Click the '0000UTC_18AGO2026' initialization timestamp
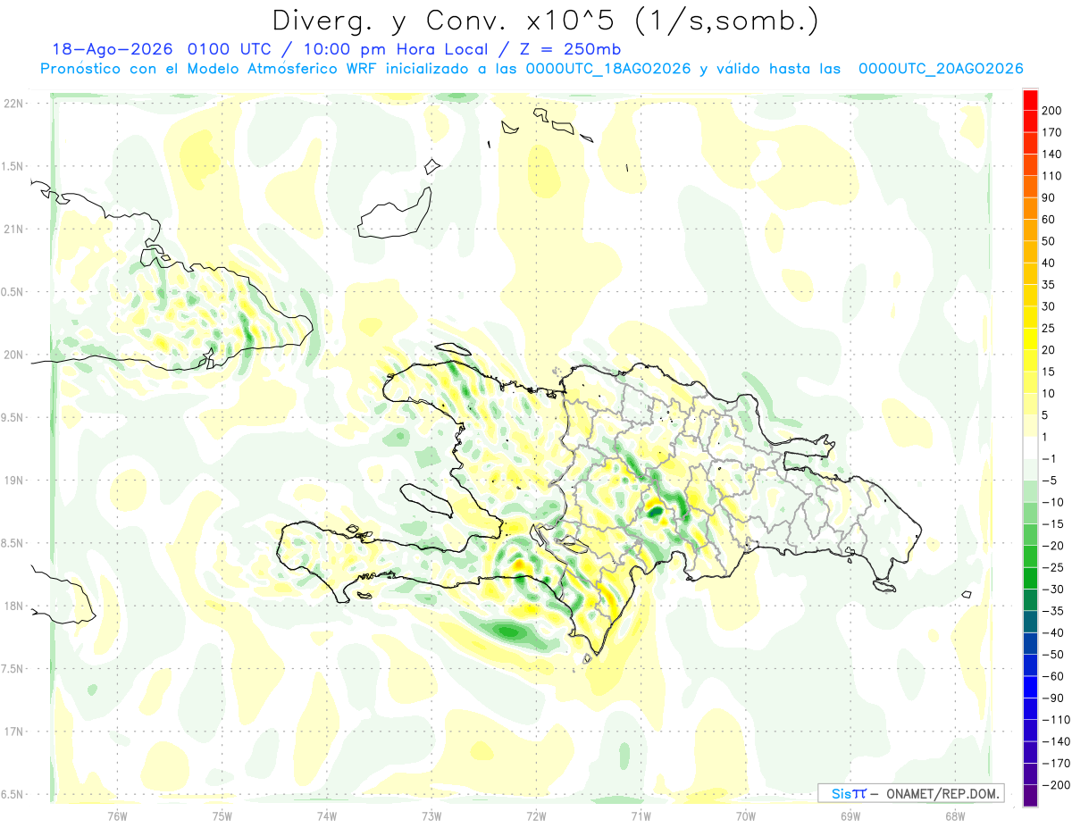The width and height of the screenshot is (1072, 828). [x=607, y=69]
